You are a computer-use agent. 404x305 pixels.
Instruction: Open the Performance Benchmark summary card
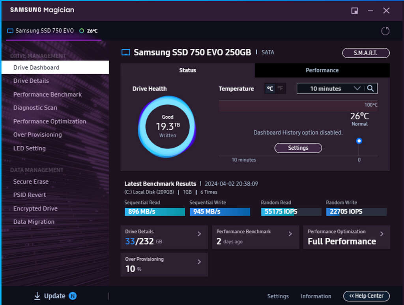tap(255, 237)
